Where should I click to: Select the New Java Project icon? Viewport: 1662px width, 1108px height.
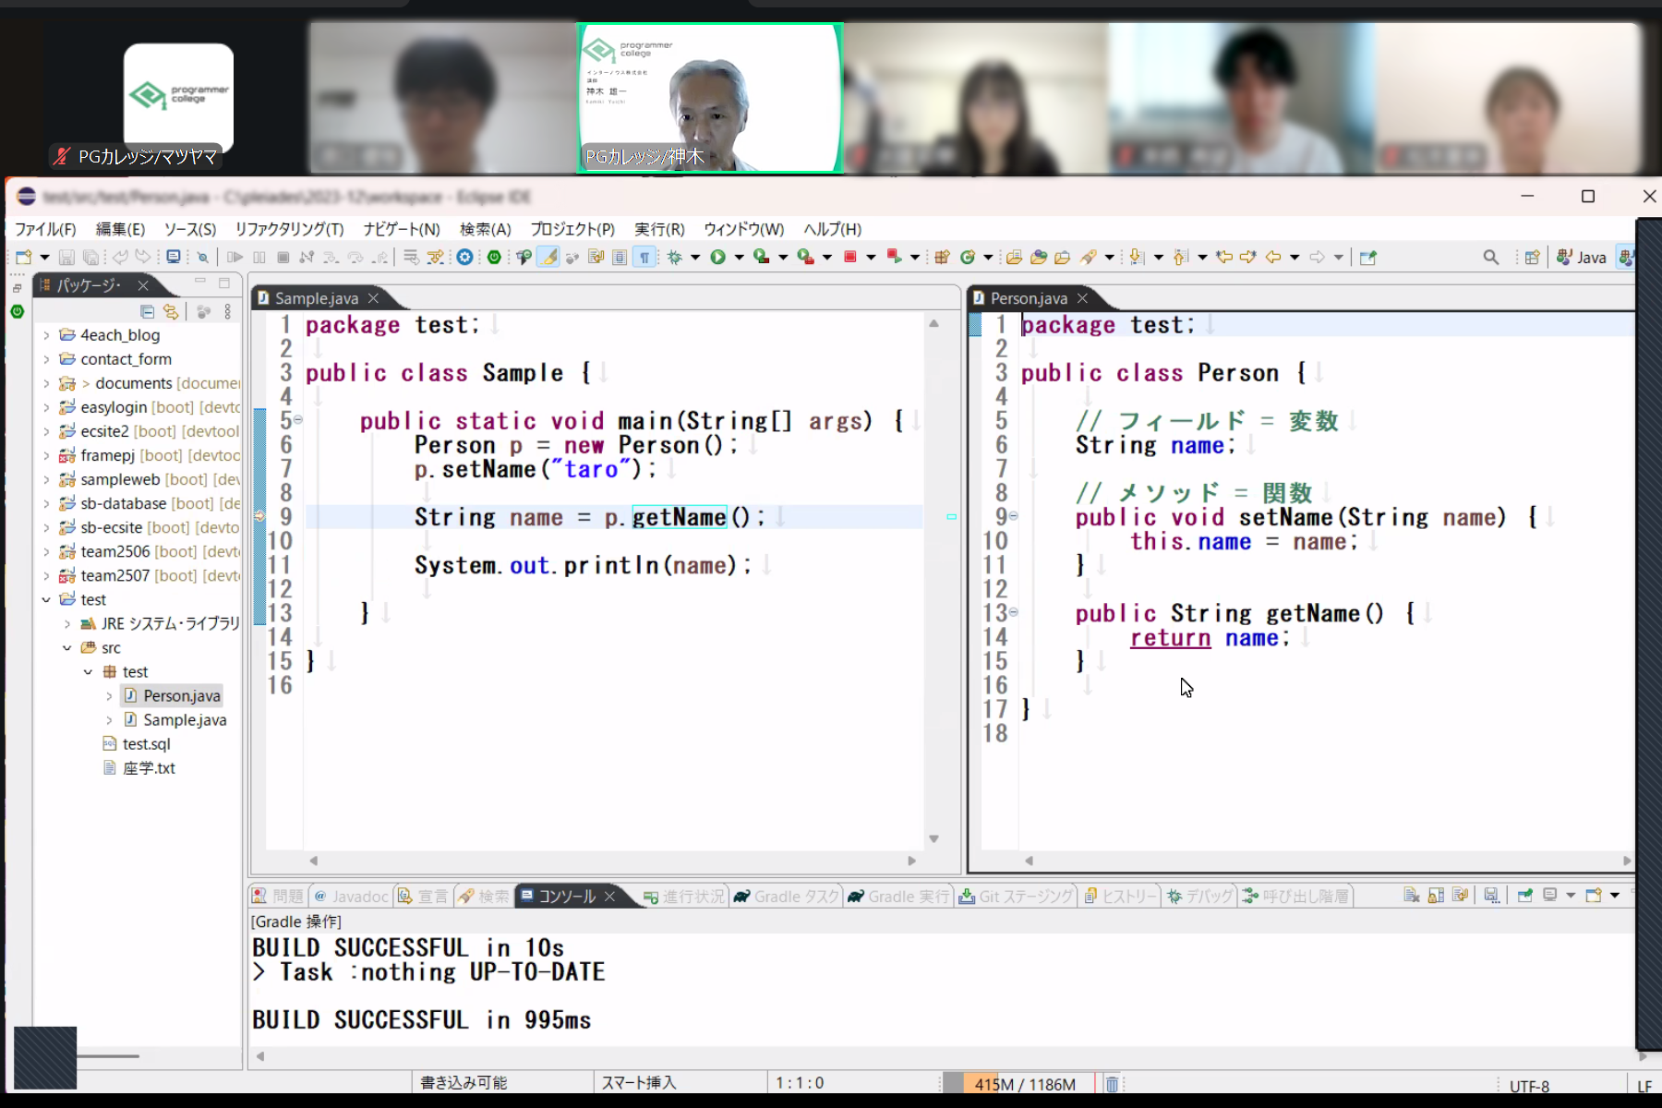[x=942, y=257]
